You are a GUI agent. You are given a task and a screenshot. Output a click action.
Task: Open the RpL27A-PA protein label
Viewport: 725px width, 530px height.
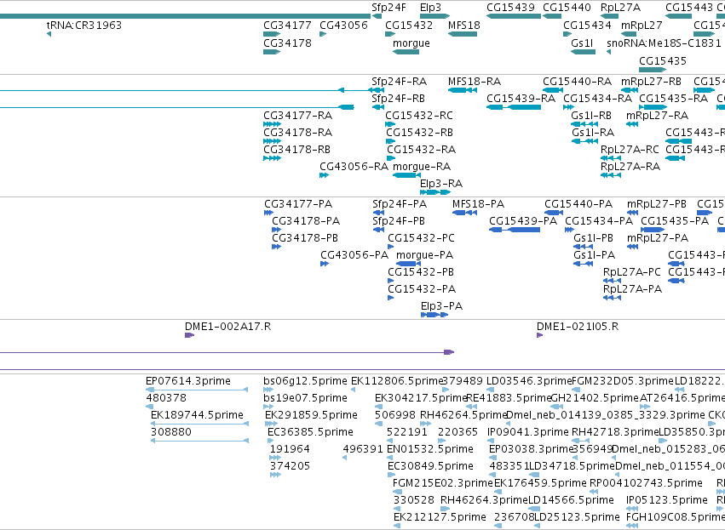point(632,289)
